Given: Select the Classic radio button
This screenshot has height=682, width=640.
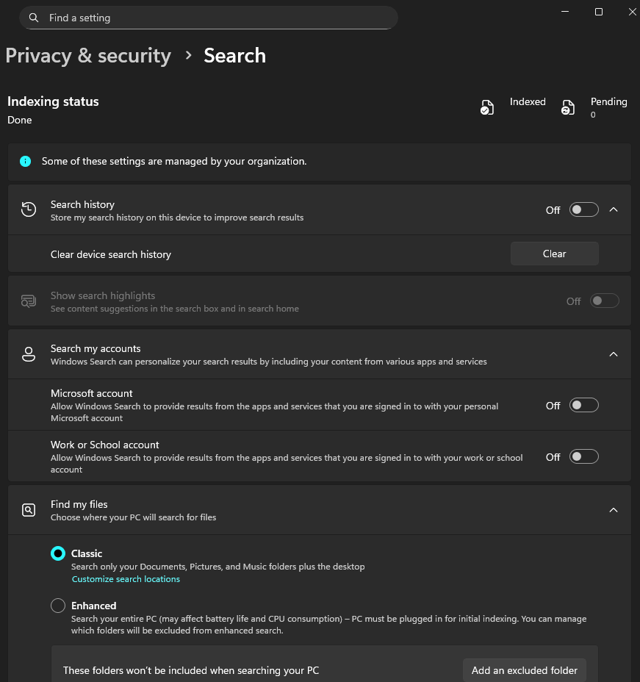Looking at the screenshot, I should 58,553.
